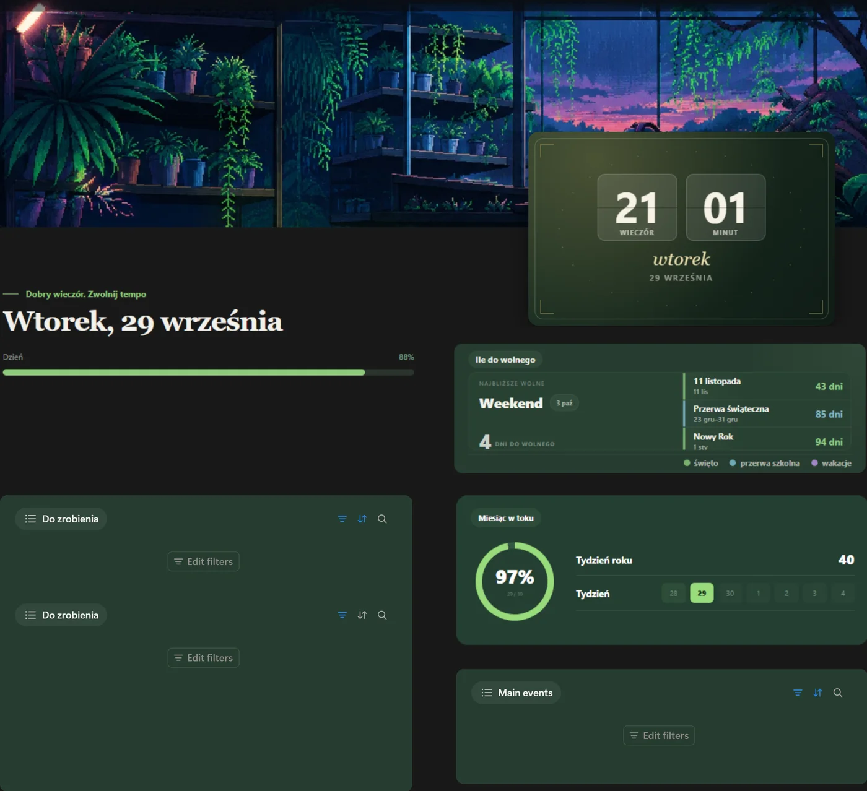The image size is (867, 791).
Task: Click Edit filters under Main events
Action: pos(659,735)
